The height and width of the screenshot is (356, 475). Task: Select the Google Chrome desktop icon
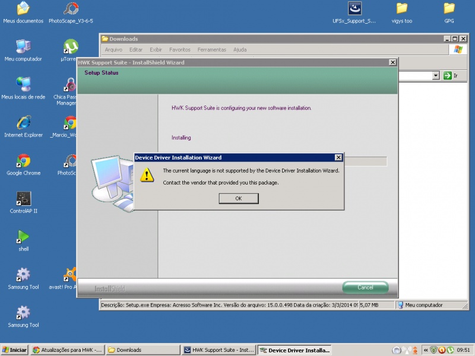coord(23,165)
